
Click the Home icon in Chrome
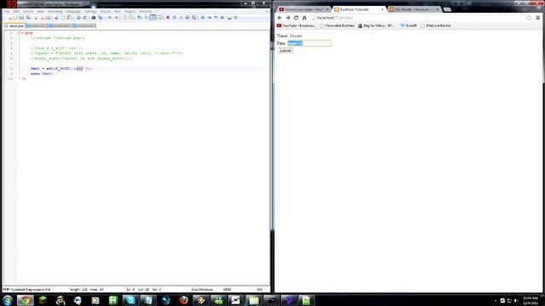tap(305, 18)
